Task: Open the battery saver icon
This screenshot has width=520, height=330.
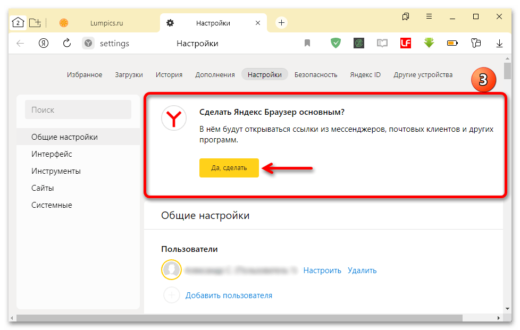Action: [x=452, y=43]
